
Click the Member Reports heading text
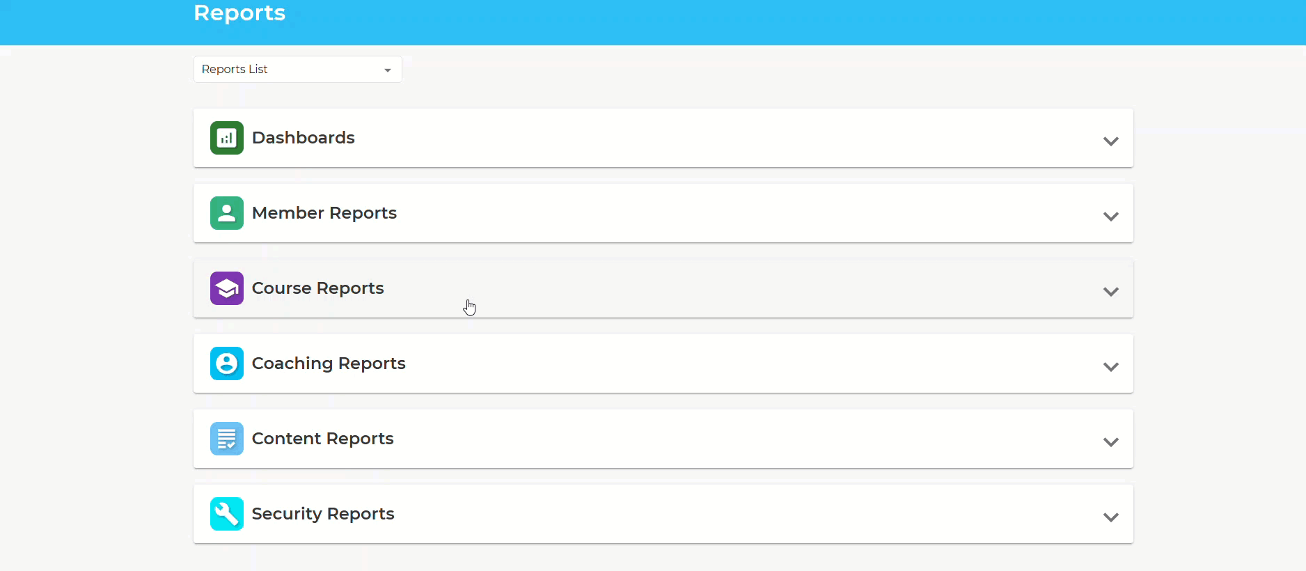(324, 213)
